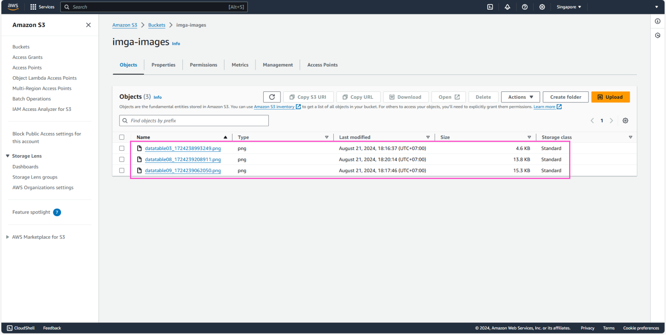Open the help question mark menu
Viewport: 666px width, 335px height.
[x=525, y=7]
